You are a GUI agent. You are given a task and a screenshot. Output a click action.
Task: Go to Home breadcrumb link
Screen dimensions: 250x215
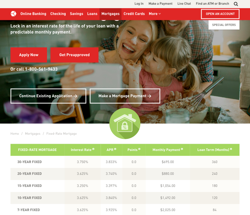[15, 133]
